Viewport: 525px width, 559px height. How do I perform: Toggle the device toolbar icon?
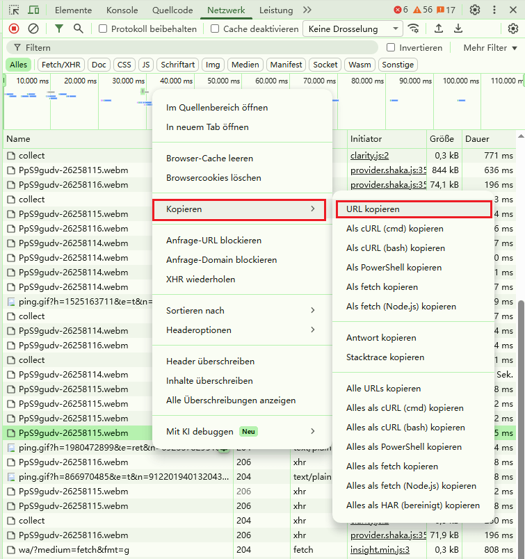[33, 10]
